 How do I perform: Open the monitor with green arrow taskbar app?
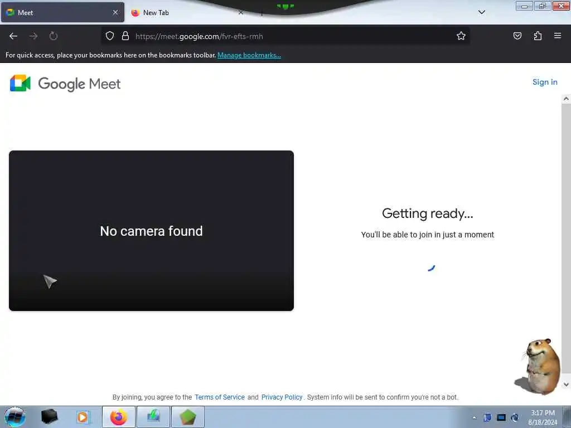click(x=153, y=417)
